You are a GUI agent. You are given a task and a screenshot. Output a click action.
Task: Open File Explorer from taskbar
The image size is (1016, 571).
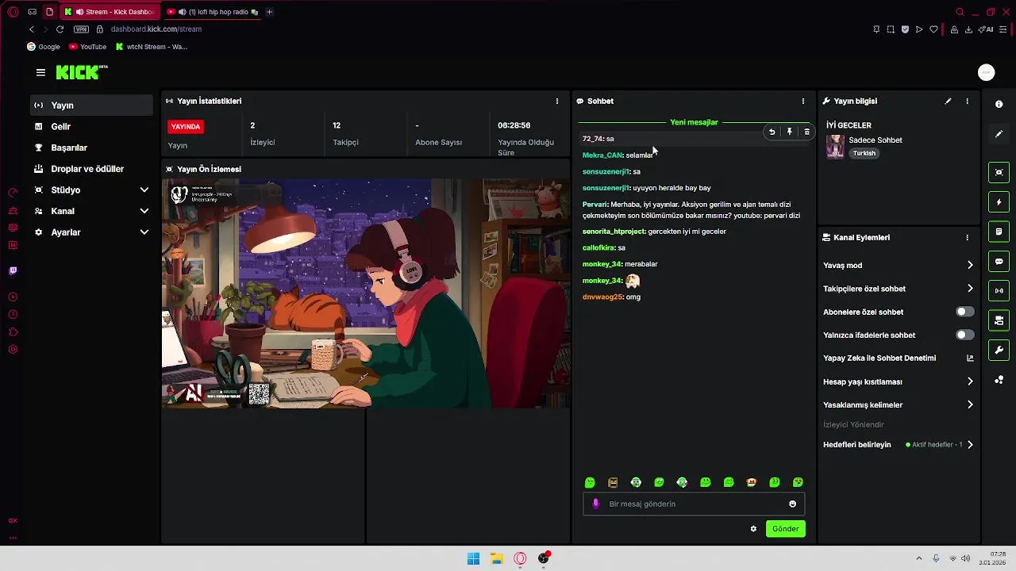(x=496, y=558)
